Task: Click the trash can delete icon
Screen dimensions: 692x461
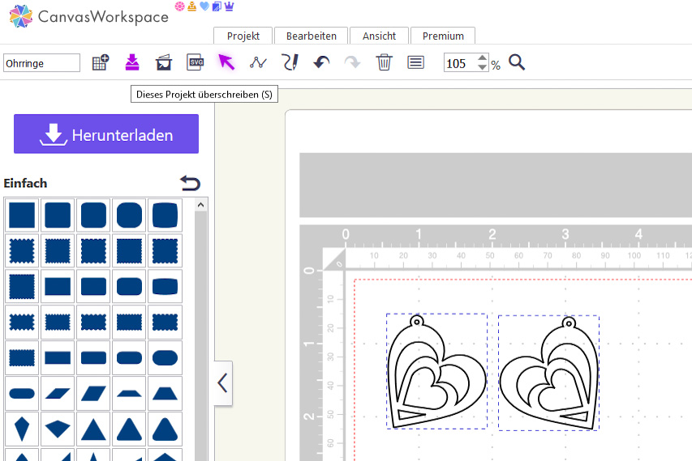Action: click(x=385, y=62)
